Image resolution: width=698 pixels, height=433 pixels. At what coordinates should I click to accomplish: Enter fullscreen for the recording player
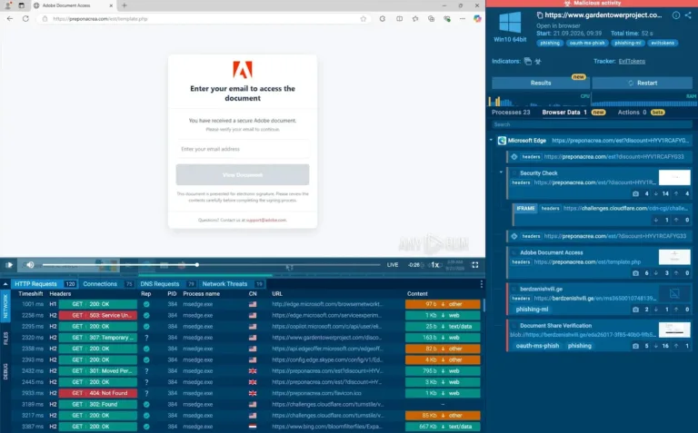(x=475, y=265)
